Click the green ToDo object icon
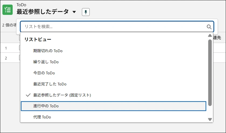 pos(8,9)
